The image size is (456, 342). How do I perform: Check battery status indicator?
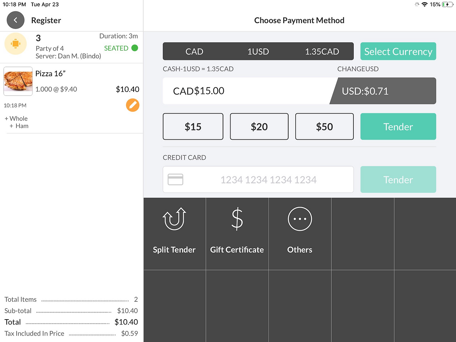coord(447,5)
